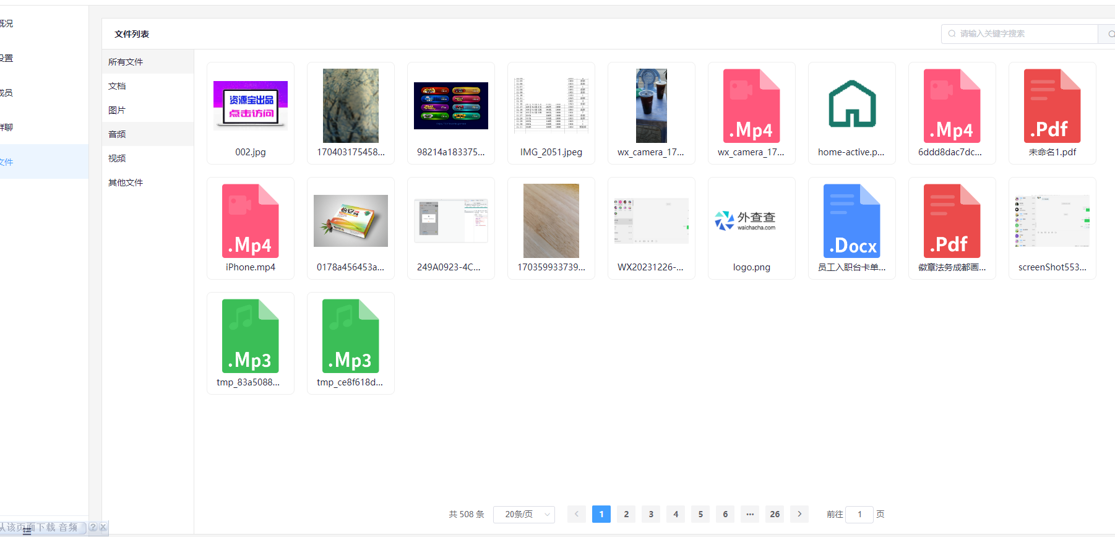Open the tmp_ce8f618d Mp3 file icon
1115x537 pixels.
350,336
